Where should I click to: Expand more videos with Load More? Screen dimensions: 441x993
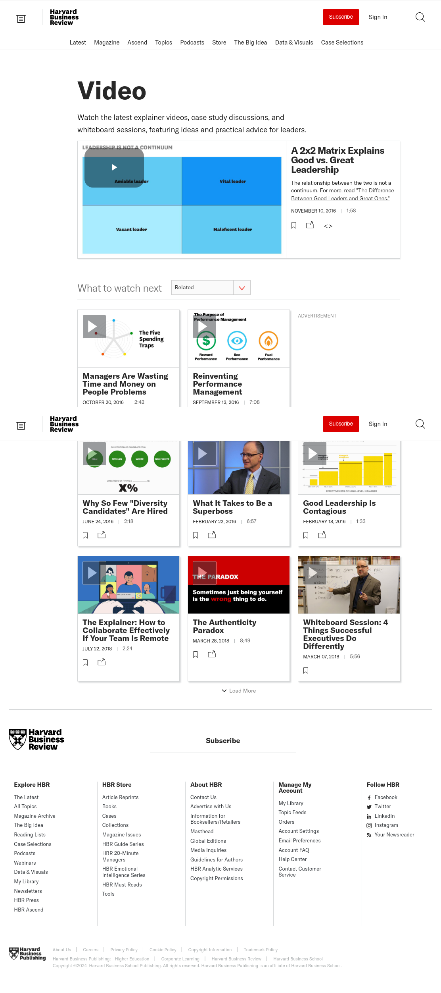(239, 691)
